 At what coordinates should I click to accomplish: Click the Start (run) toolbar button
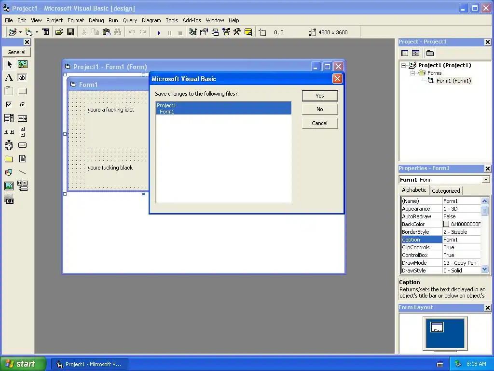pyautogui.click(x=159, y=32)
